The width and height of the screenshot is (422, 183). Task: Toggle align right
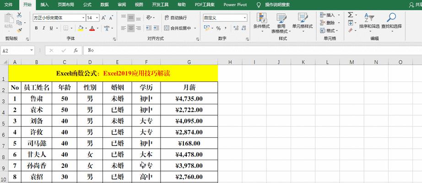tap(138, 28)
